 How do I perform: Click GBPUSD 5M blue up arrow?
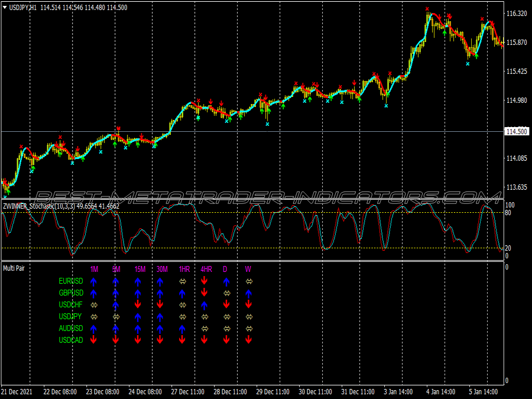point(116,293)
